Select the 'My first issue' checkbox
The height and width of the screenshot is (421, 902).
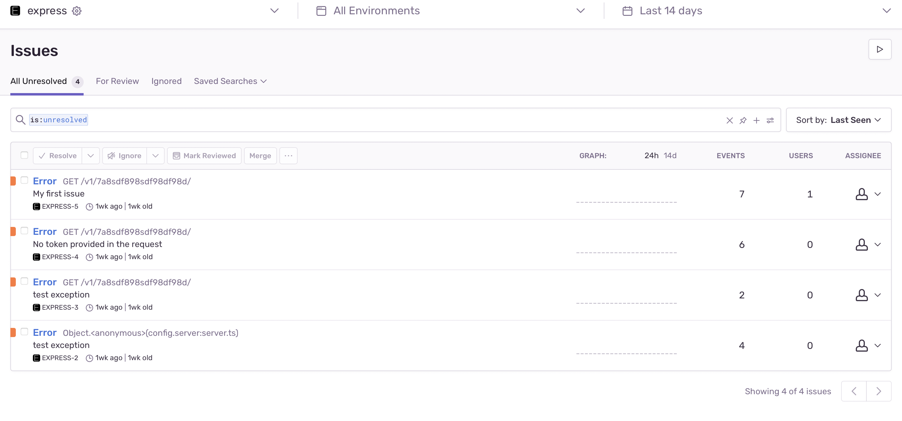24,180
